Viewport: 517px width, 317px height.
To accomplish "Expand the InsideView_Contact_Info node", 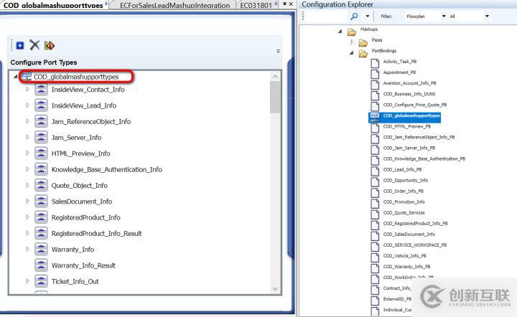I will point(28,89).
